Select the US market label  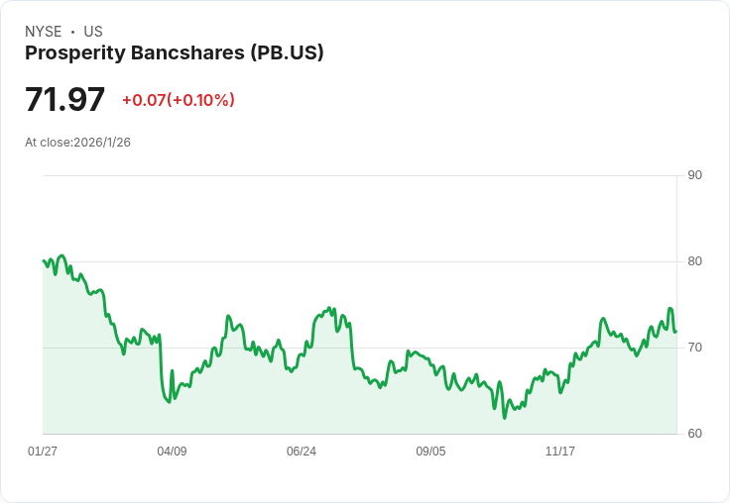93,32
